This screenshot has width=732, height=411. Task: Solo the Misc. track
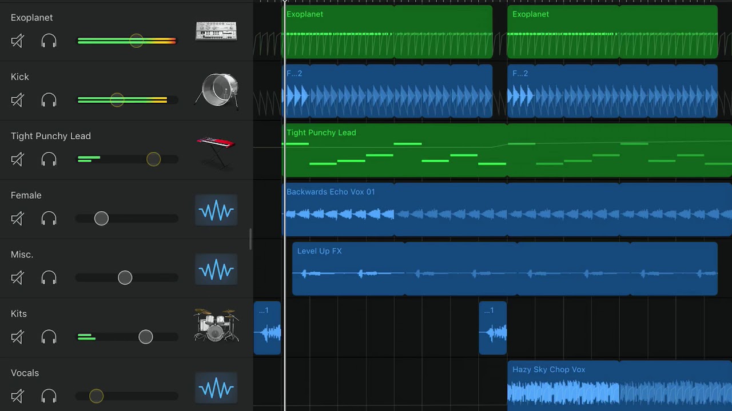(49, 278)
